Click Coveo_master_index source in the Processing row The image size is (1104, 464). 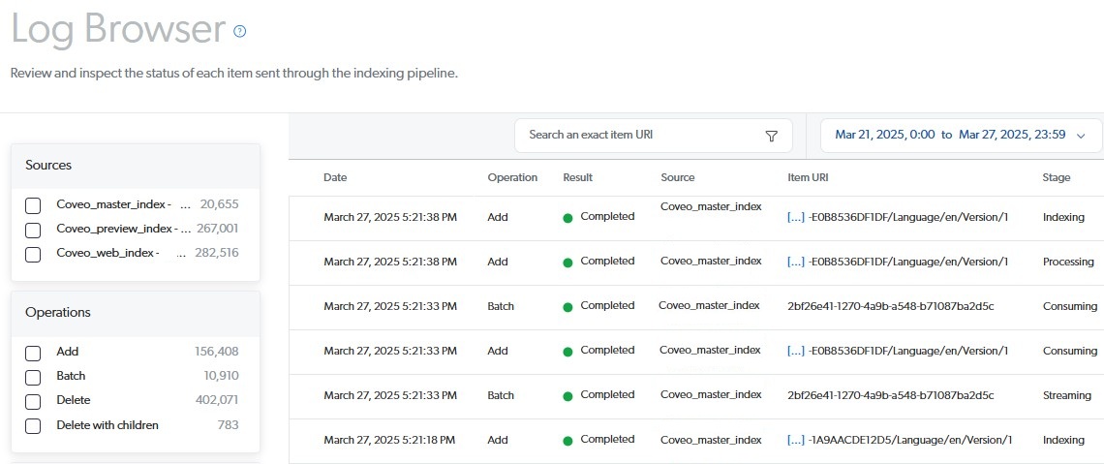[711, 261]
